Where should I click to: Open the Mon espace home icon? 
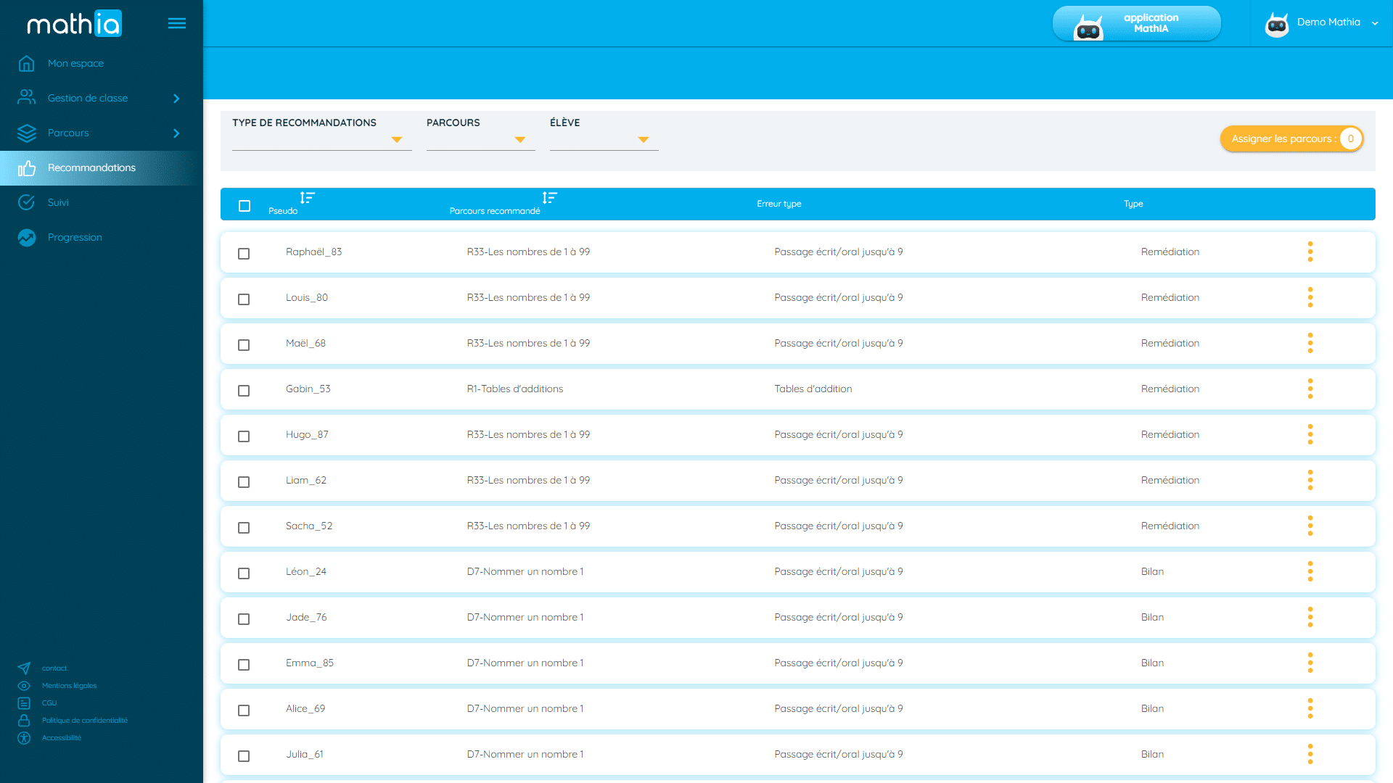[27, 64]
